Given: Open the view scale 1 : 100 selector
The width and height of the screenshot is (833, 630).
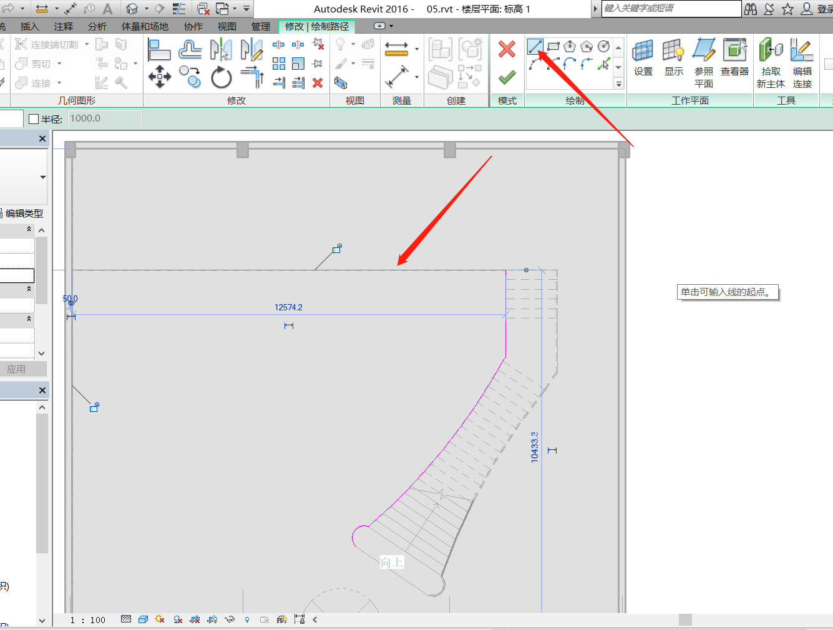Looking at the screenshot, I should coord(87,620).
